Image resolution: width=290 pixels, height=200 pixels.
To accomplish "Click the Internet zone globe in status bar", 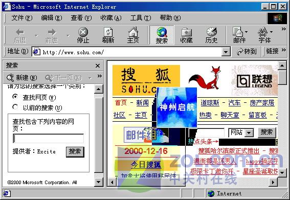I will pos(211,193).
